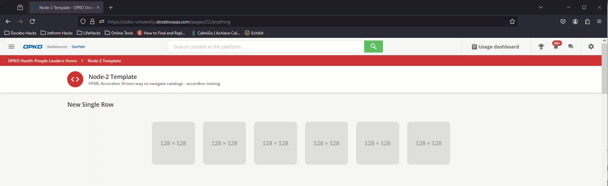Screen dimensions: 608x186
Task: Go forward in browser history
Action: click(x=20, y=21)
